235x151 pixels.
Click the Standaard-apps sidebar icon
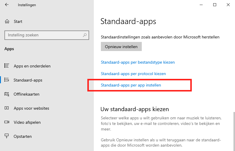point(7,80)
